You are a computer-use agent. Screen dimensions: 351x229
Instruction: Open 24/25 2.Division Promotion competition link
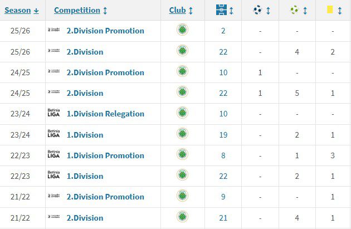click(x=105, y=72)
